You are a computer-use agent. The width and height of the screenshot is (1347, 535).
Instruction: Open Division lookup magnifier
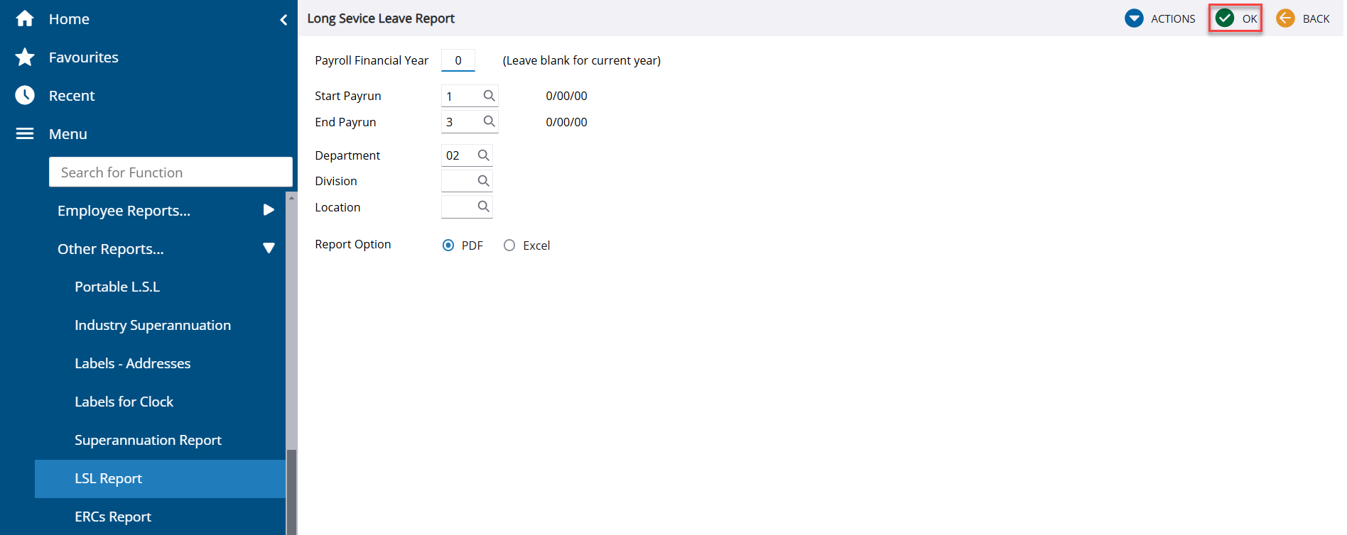[x=483, y=180]
